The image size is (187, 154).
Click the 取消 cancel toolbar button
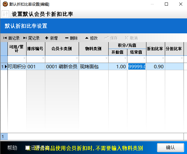[x=131, y=38]
